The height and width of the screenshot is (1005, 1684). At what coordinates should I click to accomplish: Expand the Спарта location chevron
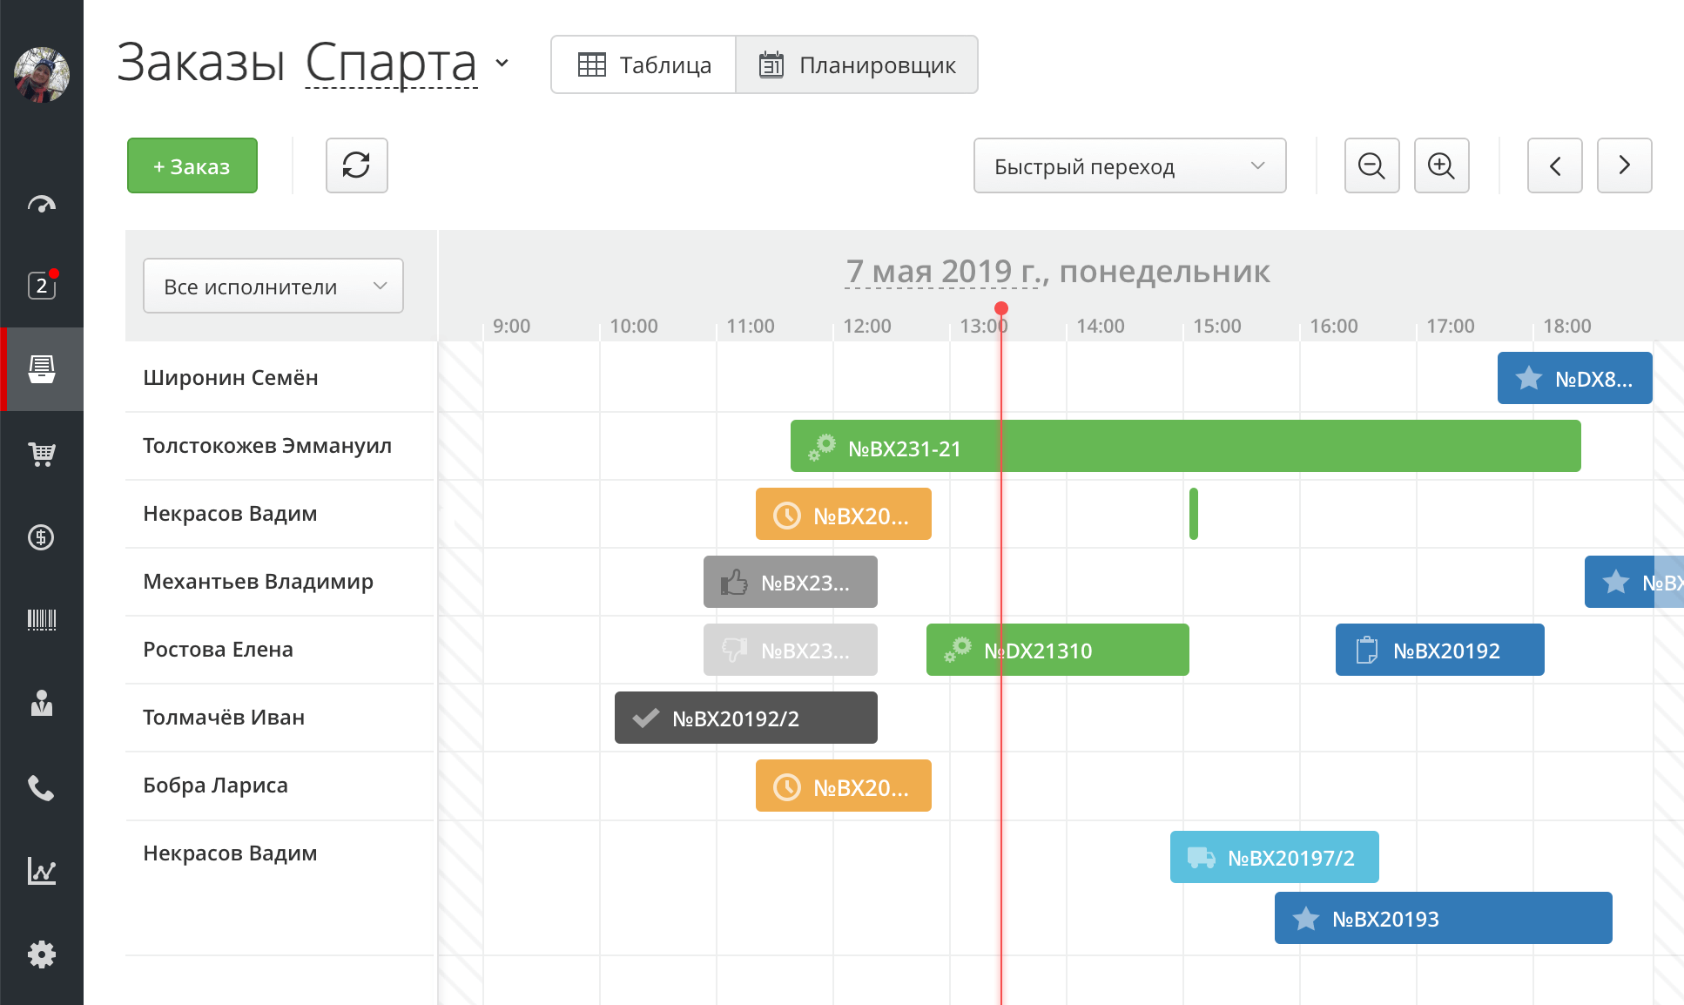[x=502, y=63]
